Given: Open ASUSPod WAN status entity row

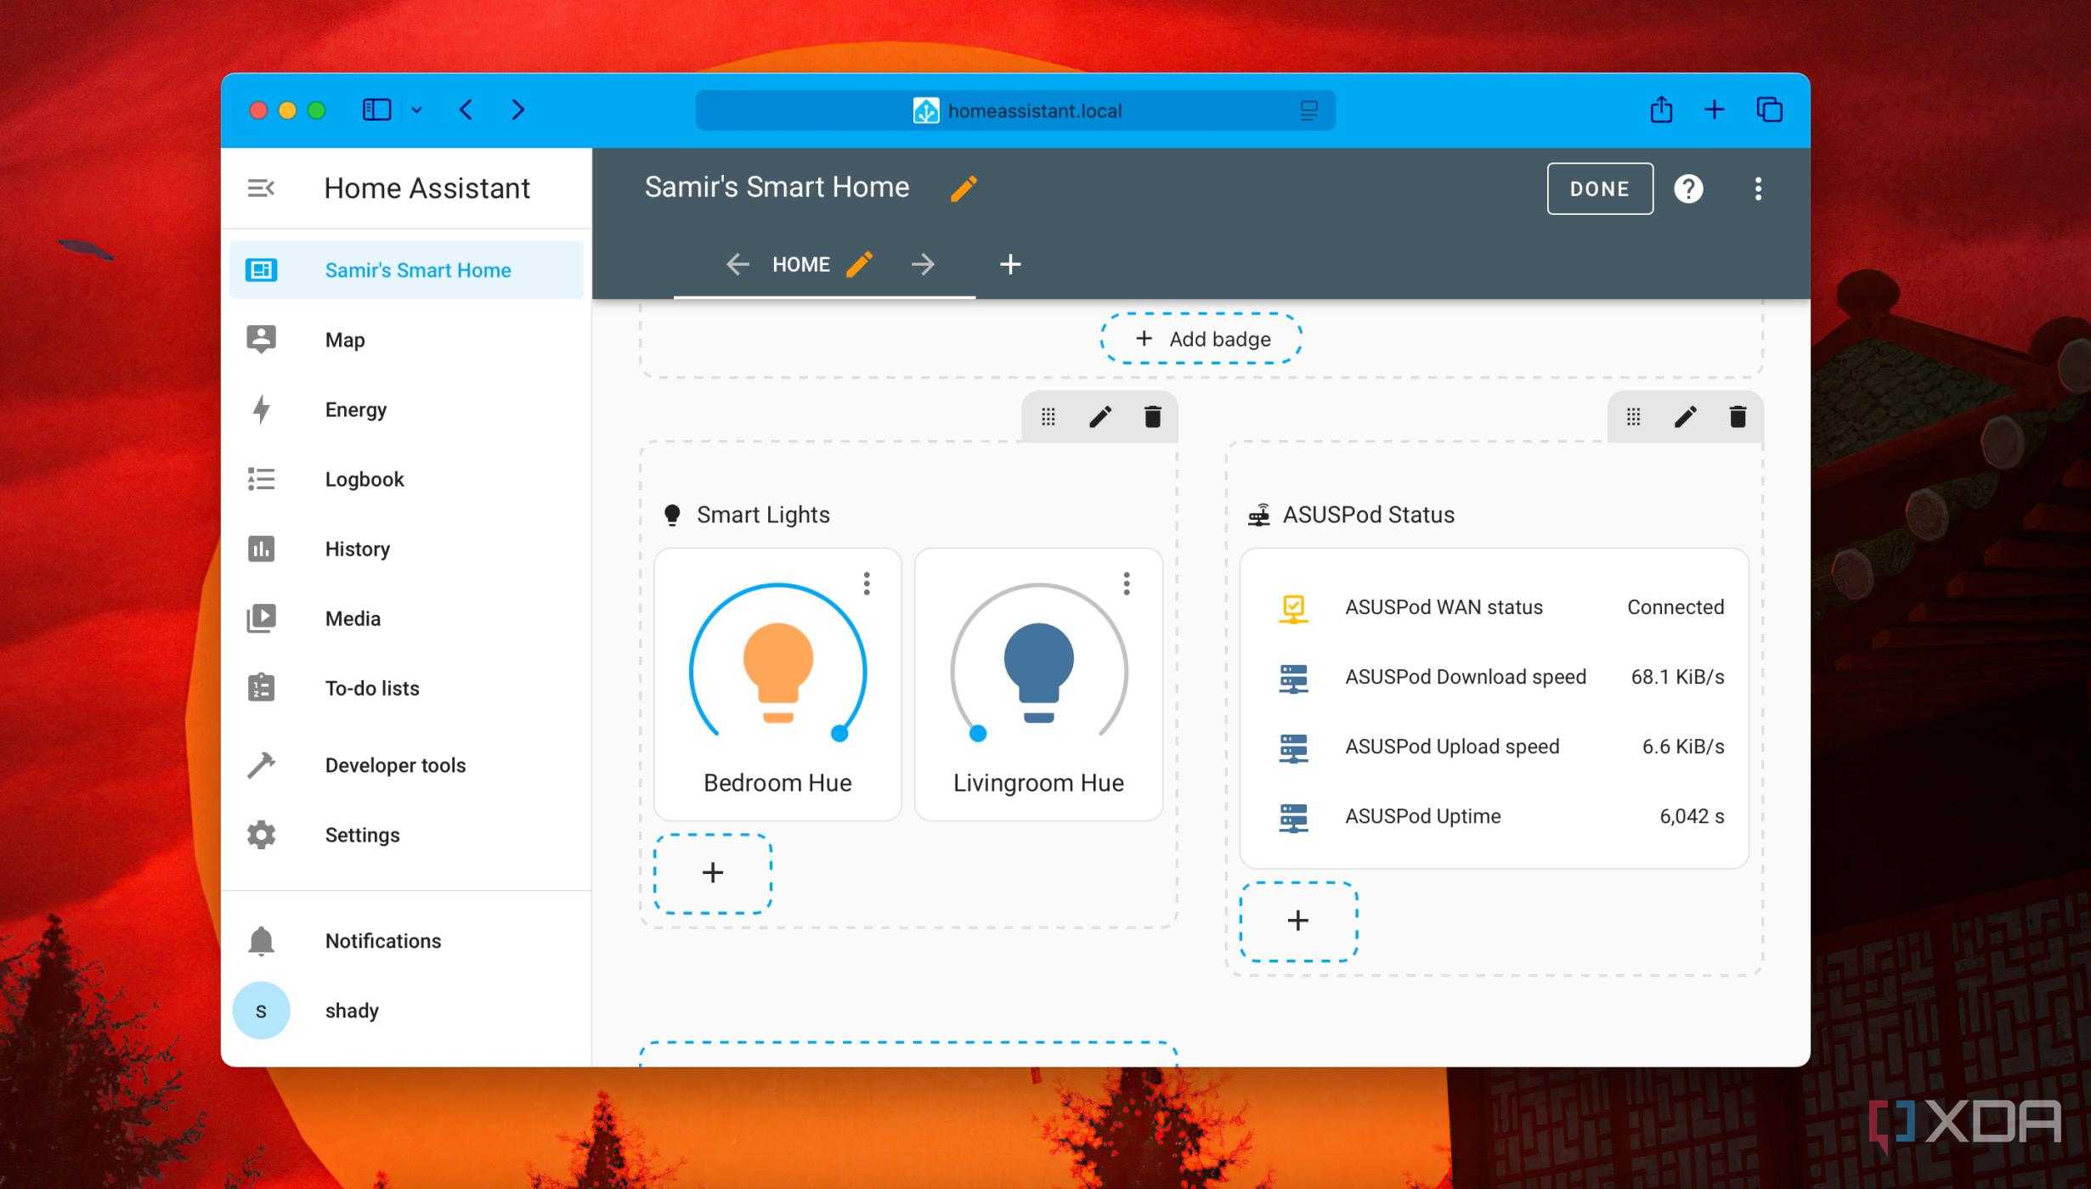Looking at the screenshot, I should (x=1494, y=607).
